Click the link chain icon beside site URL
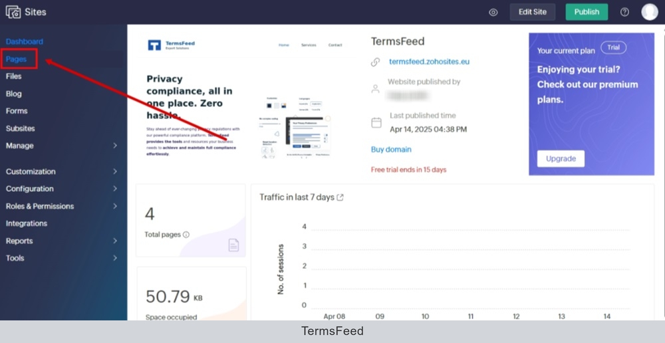This screenshot has height=343, width=665. point(375,62)
